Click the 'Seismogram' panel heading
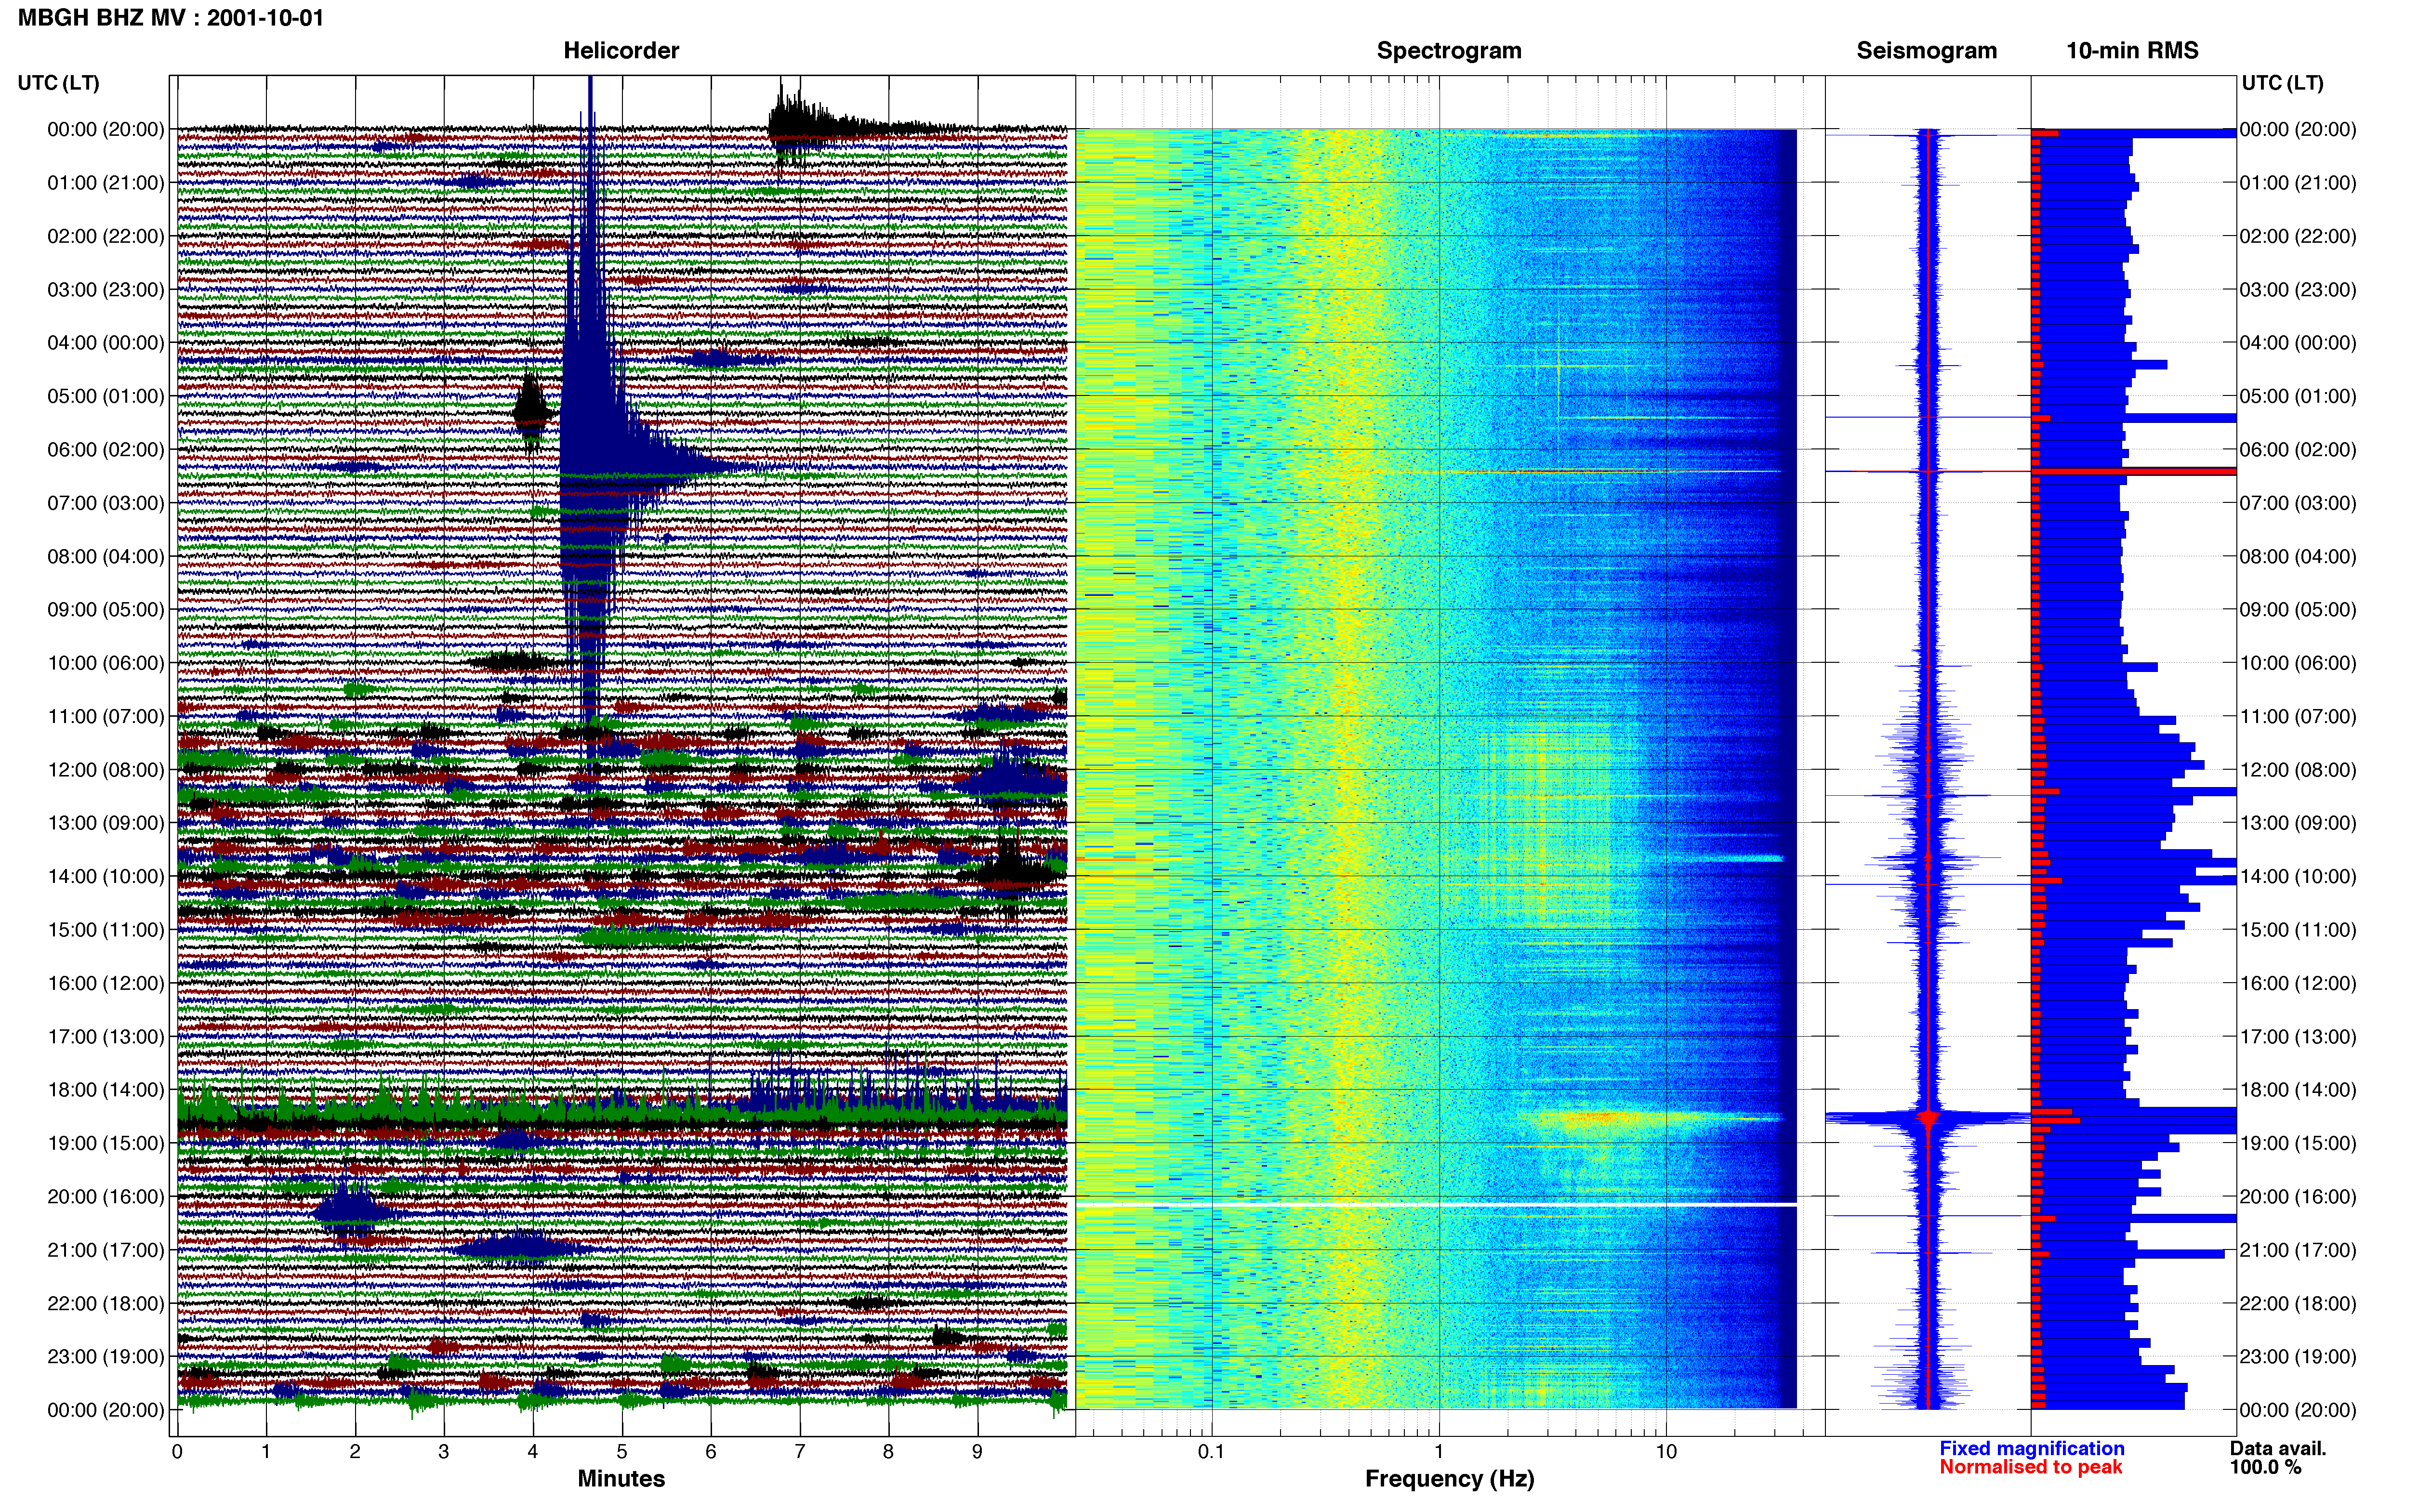The height and width of the screenshot is (1512, 2418). (1926, 50)
